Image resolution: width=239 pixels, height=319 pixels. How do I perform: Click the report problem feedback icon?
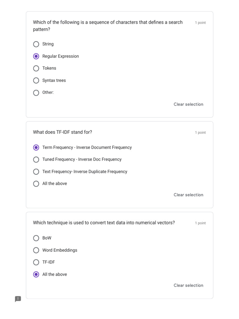point(18,299)
